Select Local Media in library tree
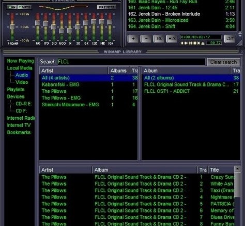Viewport: 245px width, 226px height. click(x=20, y=68)
